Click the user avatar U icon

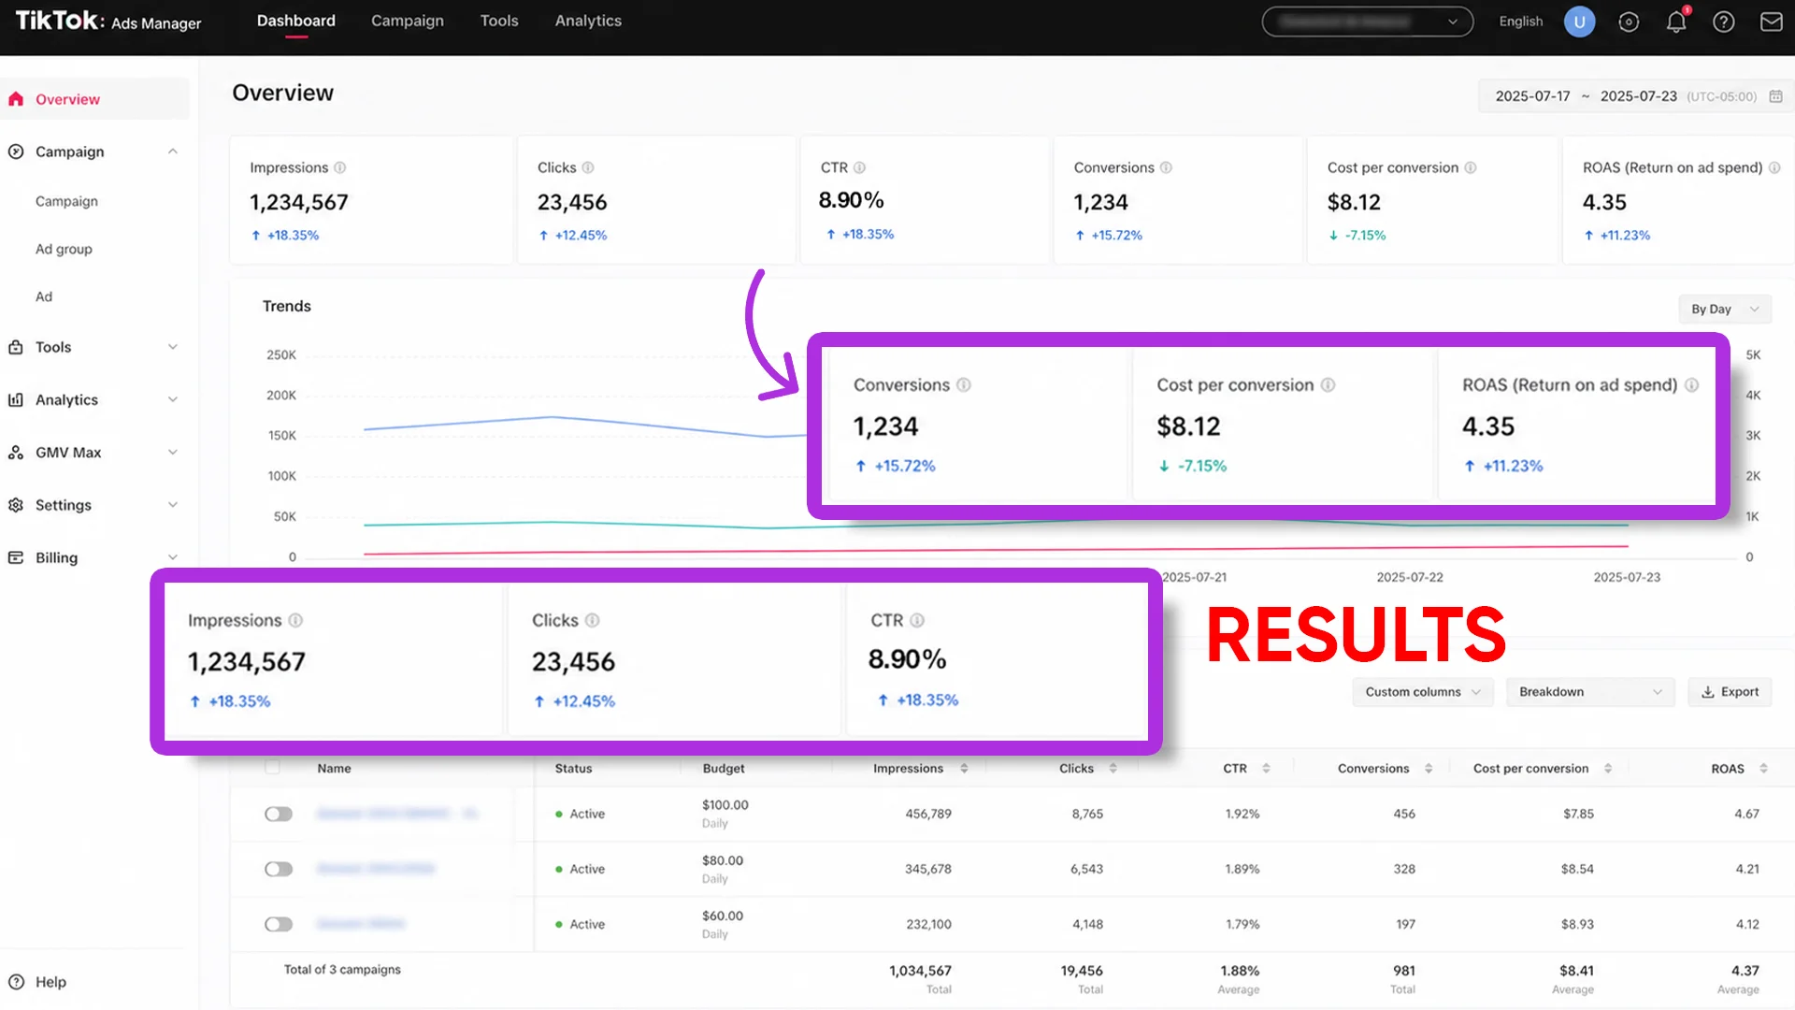1579,22
